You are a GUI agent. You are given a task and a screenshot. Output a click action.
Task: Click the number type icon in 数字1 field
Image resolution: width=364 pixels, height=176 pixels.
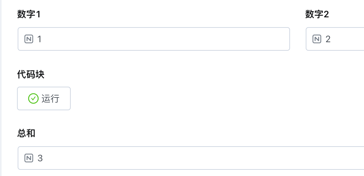pos(29,39)
